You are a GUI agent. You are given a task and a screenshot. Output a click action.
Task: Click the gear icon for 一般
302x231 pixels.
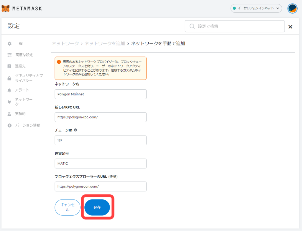[x=9, y=44]
